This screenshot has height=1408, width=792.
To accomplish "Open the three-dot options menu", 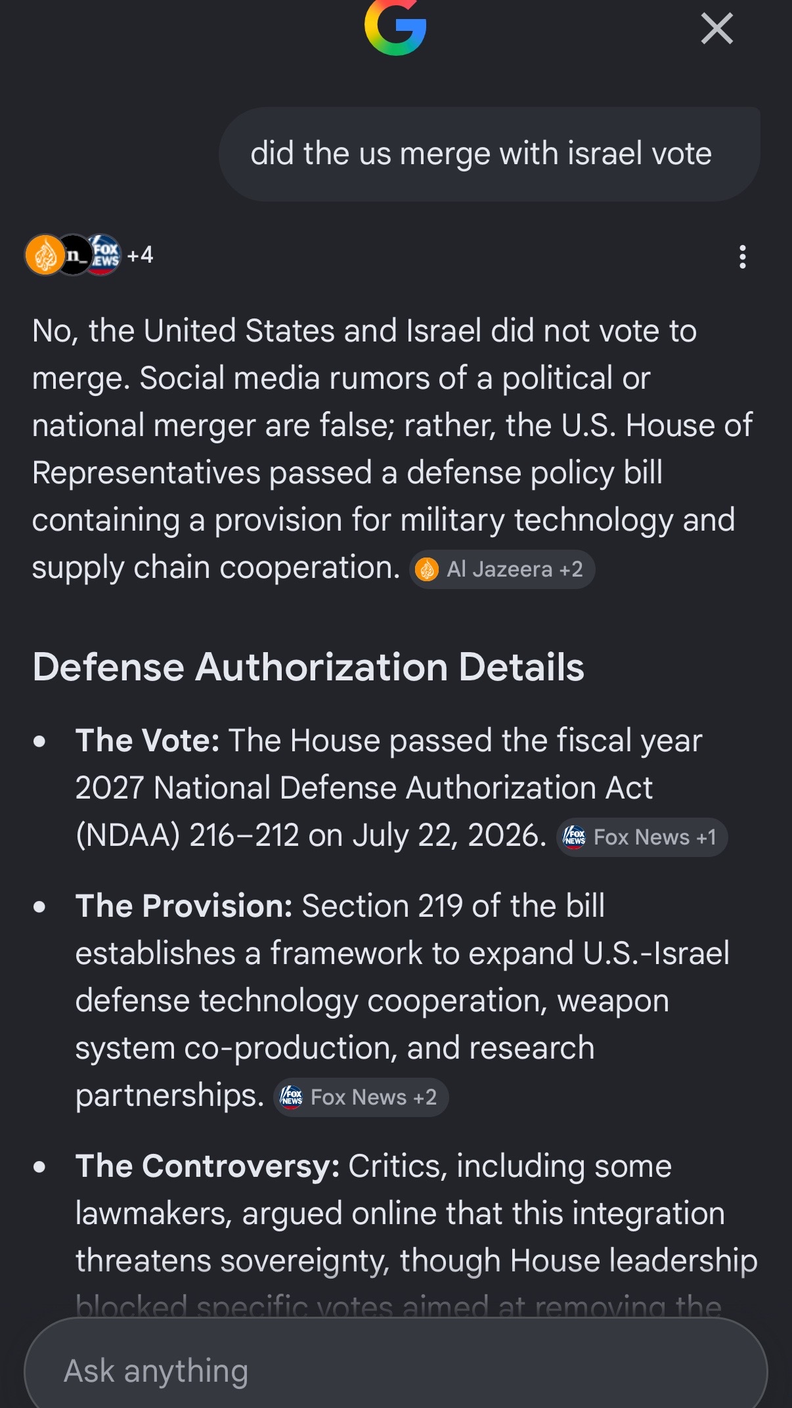I will click(x=743, y=257).
